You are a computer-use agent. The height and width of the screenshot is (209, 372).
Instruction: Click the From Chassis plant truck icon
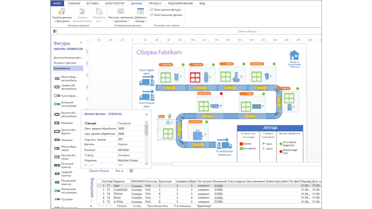tap(147, 97)
